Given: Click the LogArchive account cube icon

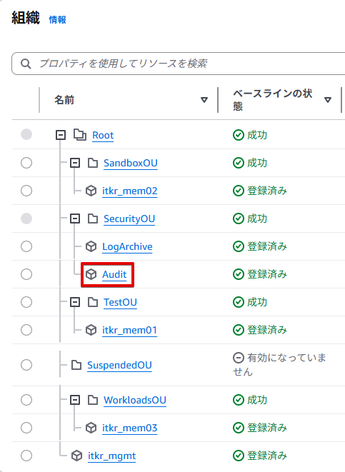Looking at the screenshot, I should (91, 246).
